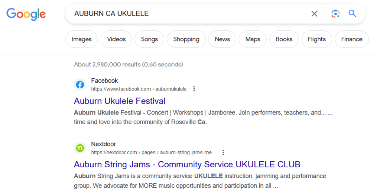
Task: Select the Songs filter chip
Action: 149,39
